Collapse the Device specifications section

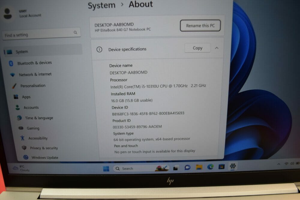[217, 48]
